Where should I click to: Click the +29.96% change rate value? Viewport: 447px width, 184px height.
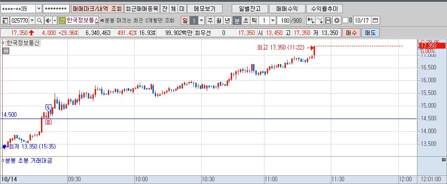click(x=68, y=33)
